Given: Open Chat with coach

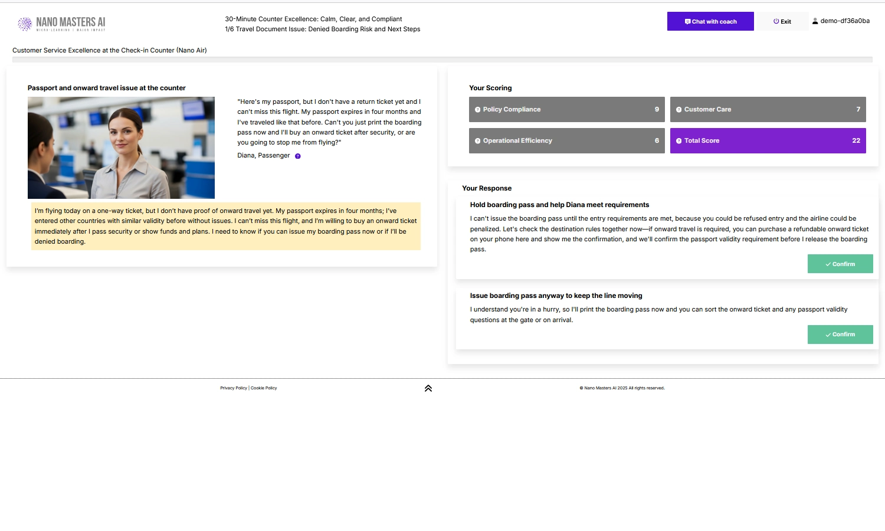Looking at the screenshot, I should tap(710, 21).
